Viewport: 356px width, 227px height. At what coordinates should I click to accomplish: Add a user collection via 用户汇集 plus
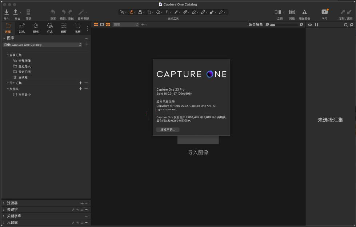[x=80, y=83]
